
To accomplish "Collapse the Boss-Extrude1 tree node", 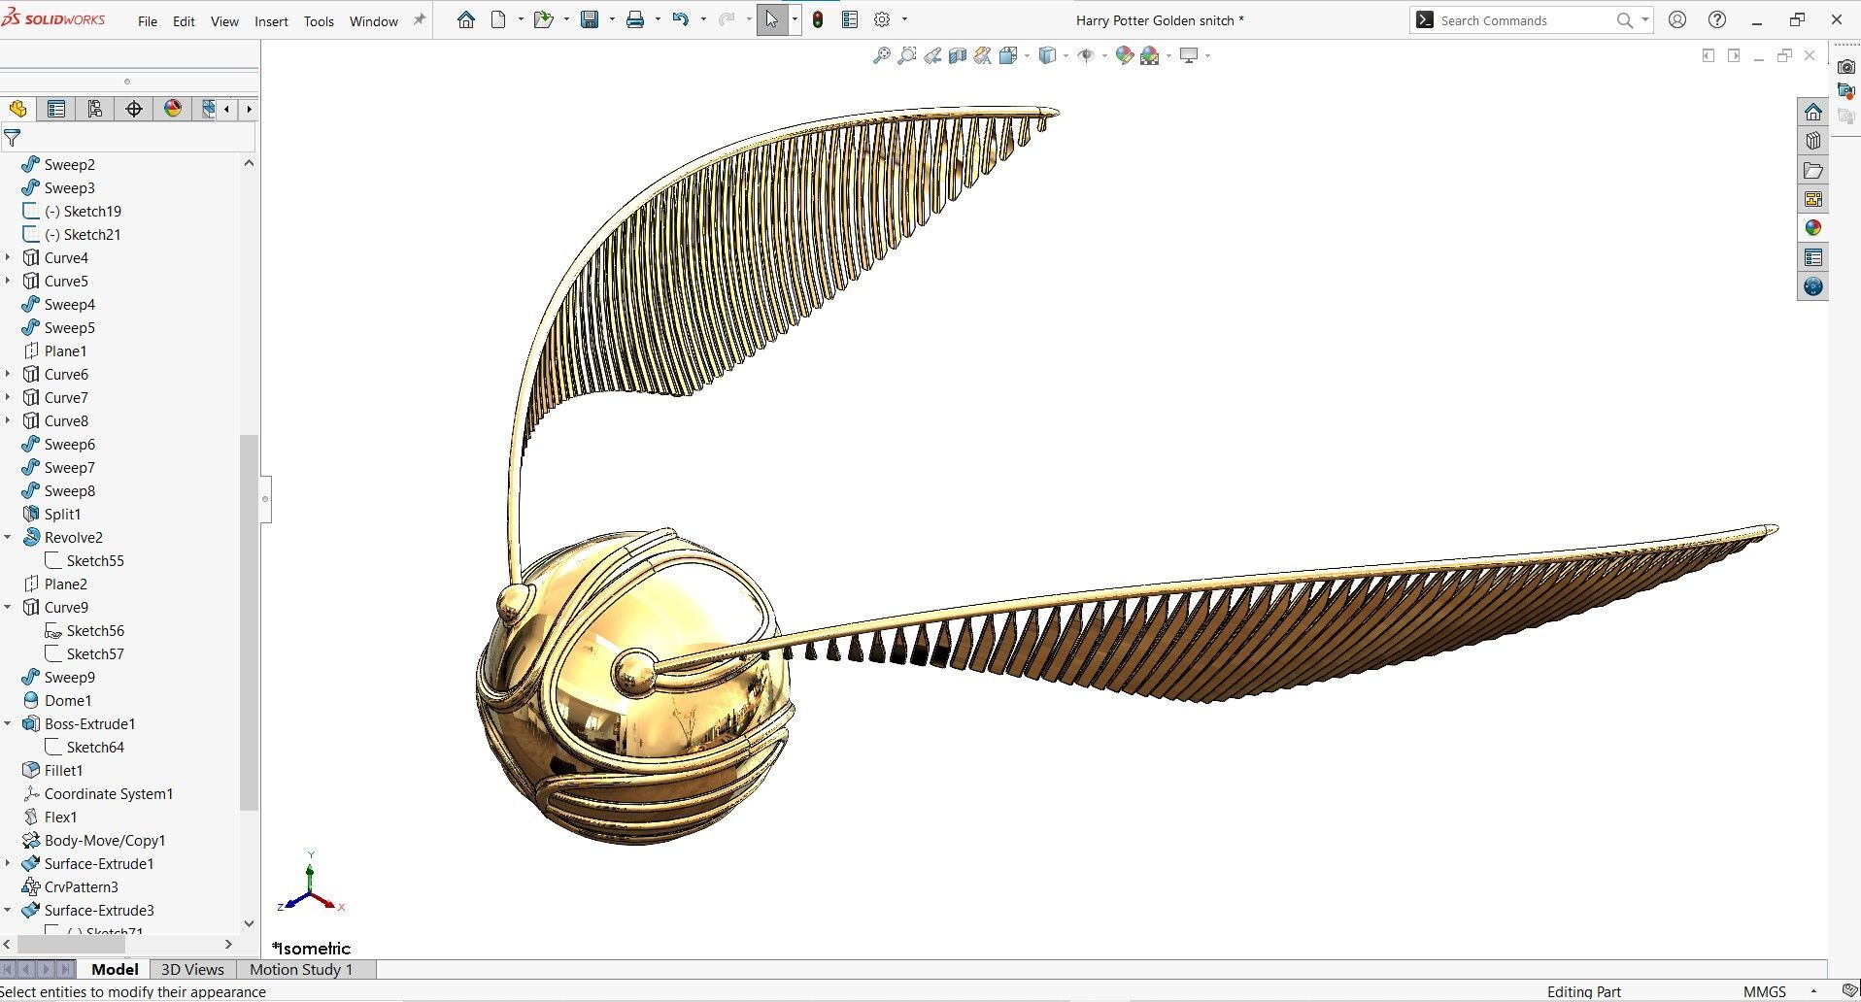I will (x=8, y=723).
